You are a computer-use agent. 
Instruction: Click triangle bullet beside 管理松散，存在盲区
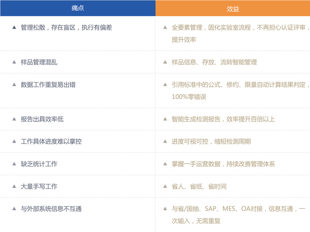click(14, 27)
